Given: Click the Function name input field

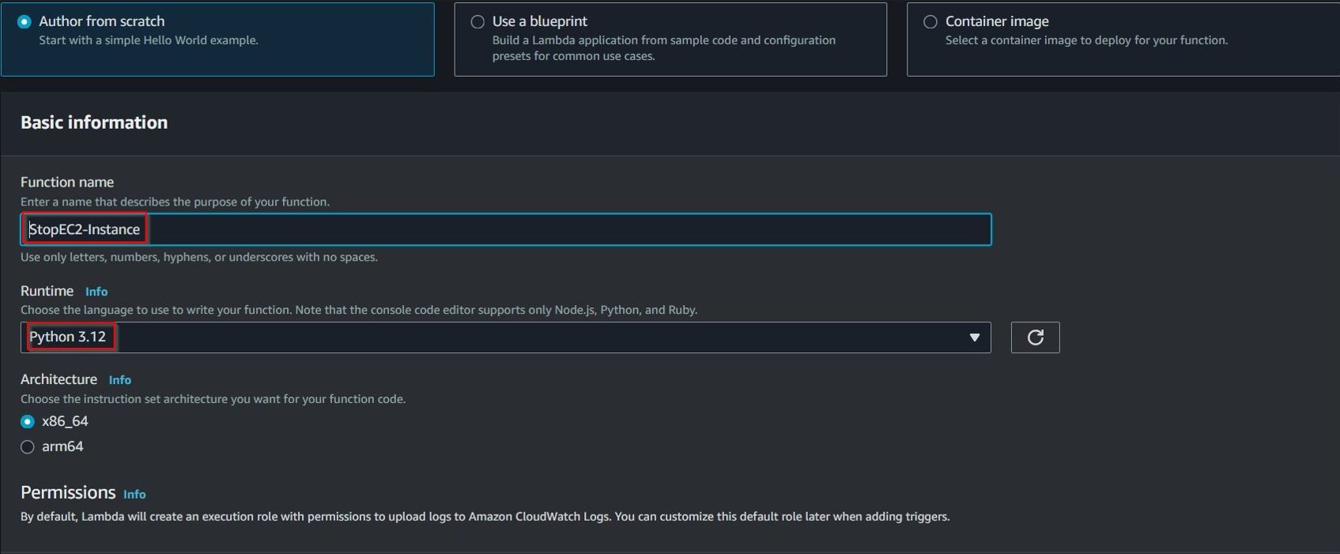Looking at the screenshot, I should pos(506,229).
